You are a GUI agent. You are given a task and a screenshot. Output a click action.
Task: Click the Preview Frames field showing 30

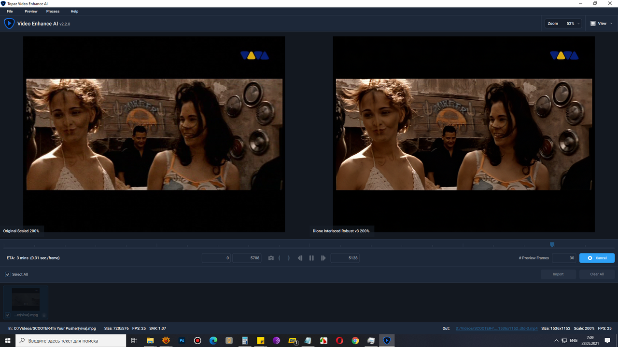click(564, 258)
